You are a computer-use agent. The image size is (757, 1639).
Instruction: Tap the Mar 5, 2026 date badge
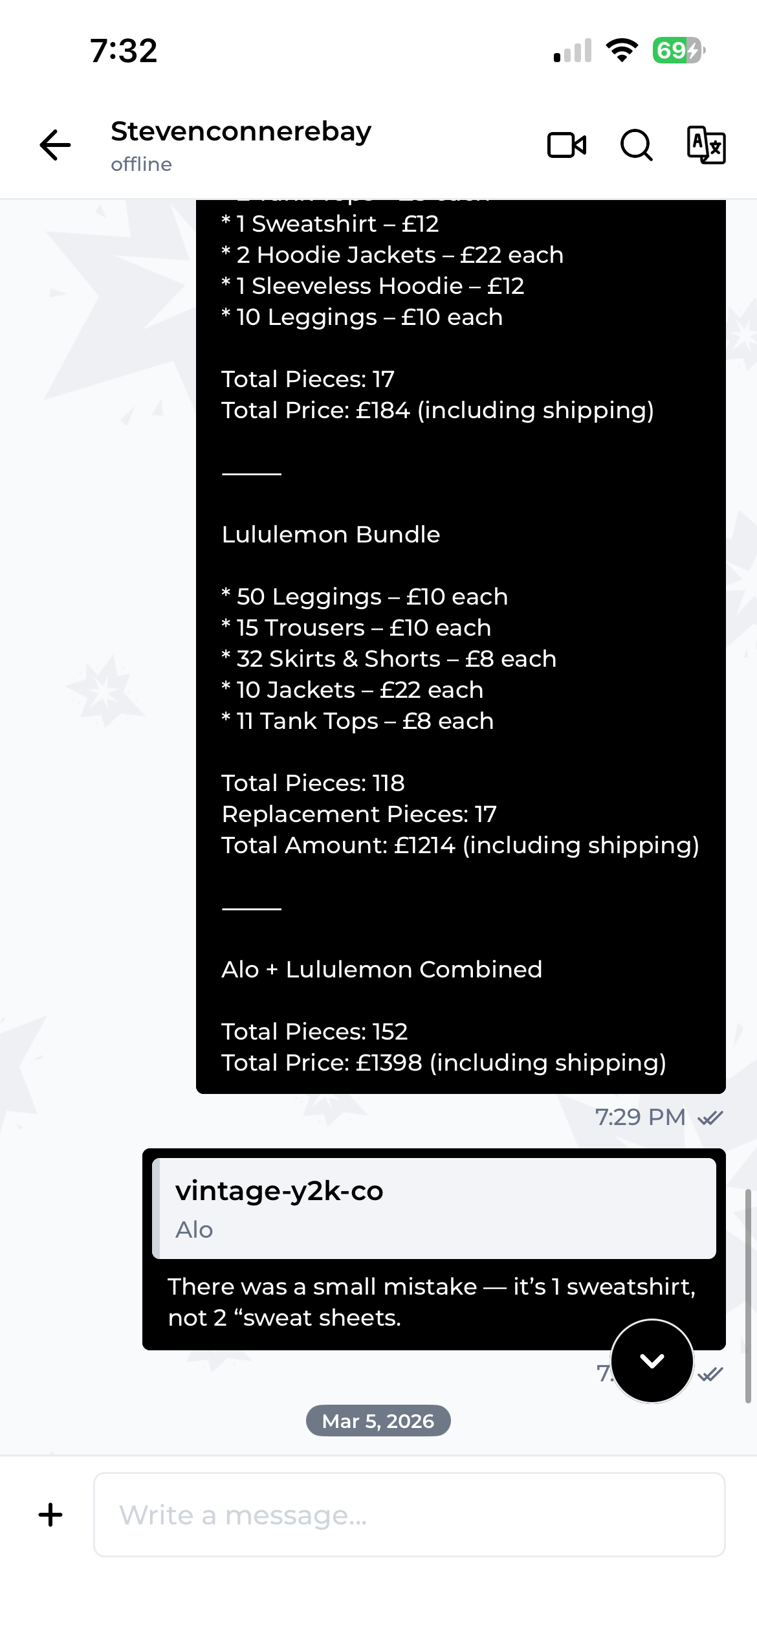pos(378,1421)
